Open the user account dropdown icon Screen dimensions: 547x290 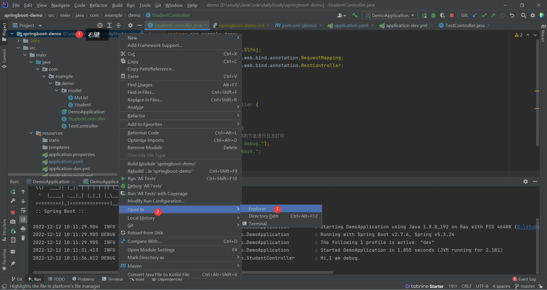(x=342, y=15)
